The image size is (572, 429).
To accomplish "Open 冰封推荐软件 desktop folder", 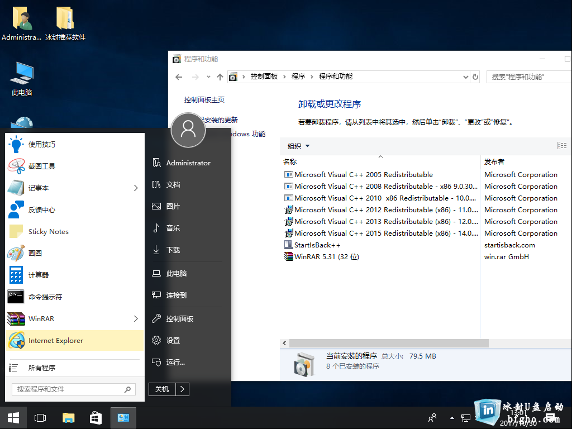I will coord(65,23).
